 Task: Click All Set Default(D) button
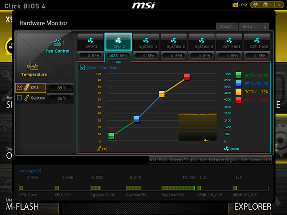pos(210,160)
